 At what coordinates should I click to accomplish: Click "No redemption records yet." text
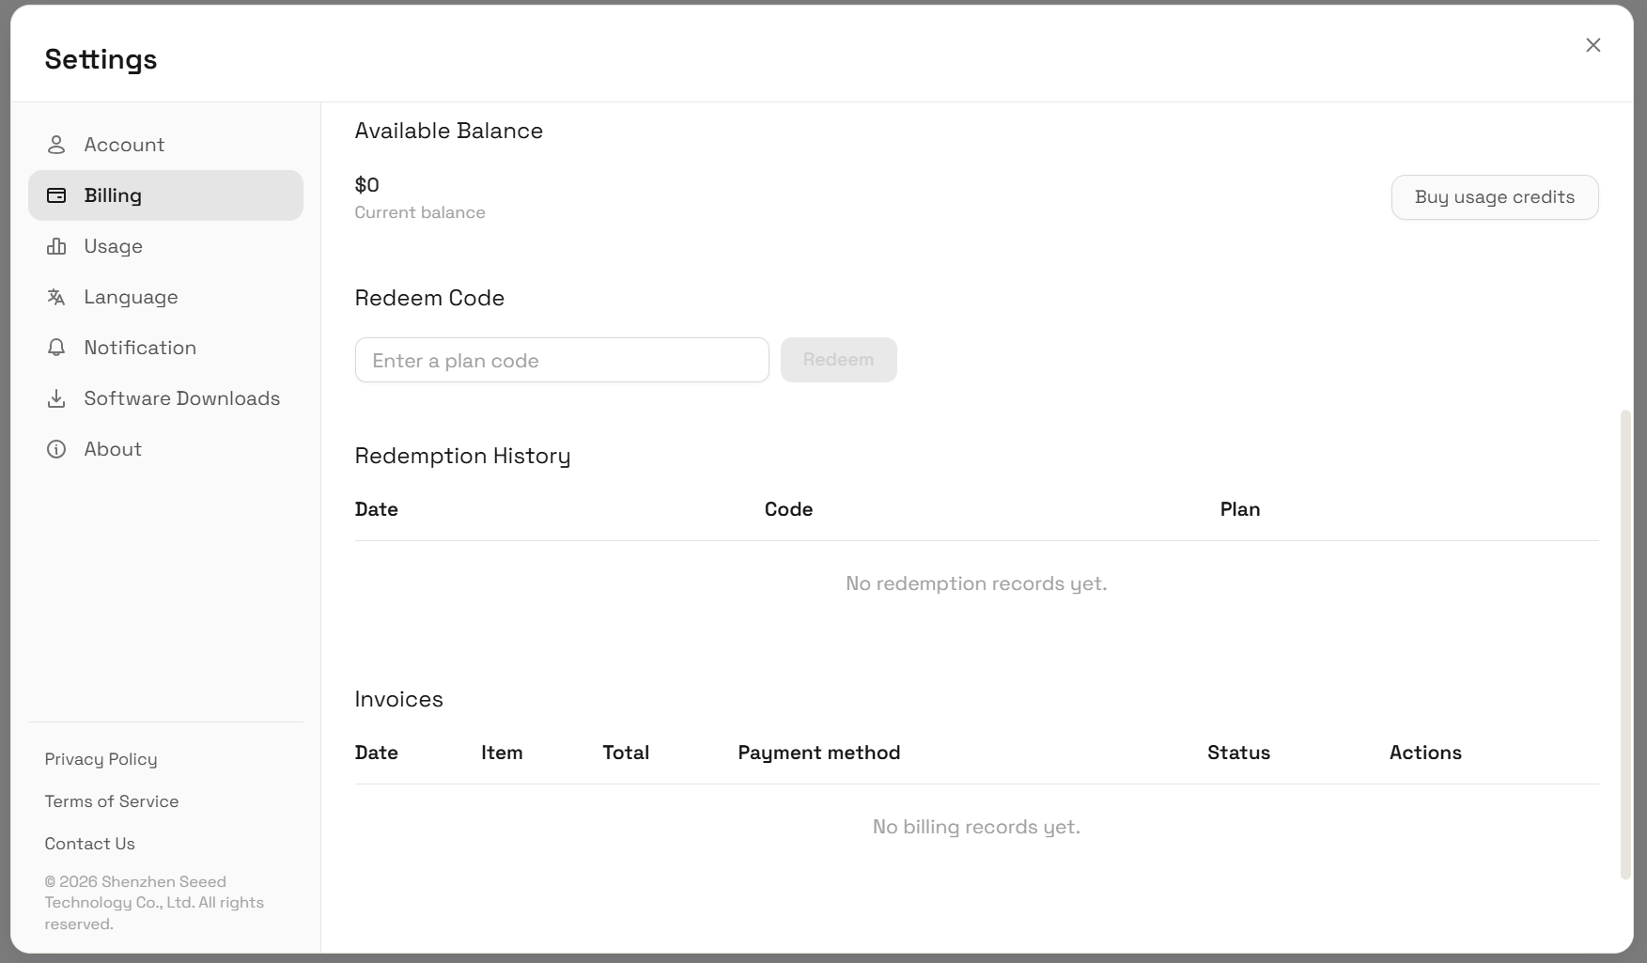click(976, 583)
